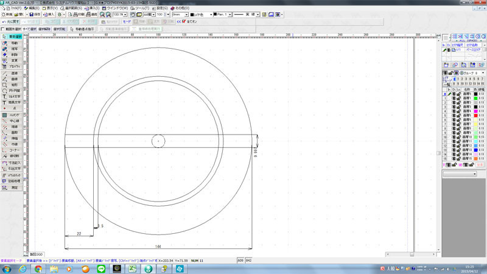This screenshot has height=274, width=487.
Task: Toggle the 範囲外選択 checkbox
Action: point(3,29)
